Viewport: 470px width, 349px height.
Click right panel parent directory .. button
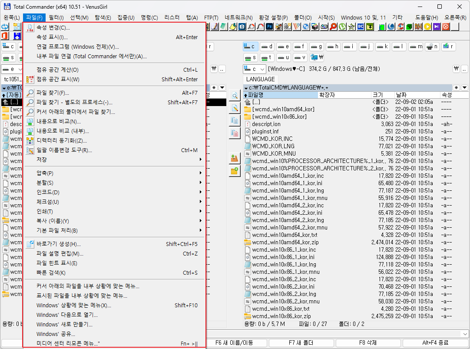[464, 69]
